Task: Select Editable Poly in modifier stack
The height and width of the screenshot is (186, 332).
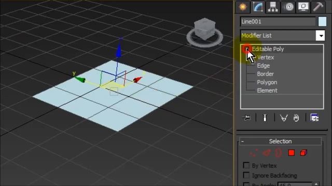Action: (268, 49)
